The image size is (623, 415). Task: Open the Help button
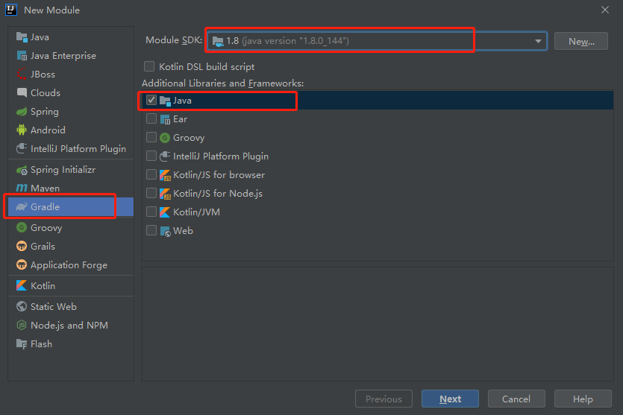(583, 399)
